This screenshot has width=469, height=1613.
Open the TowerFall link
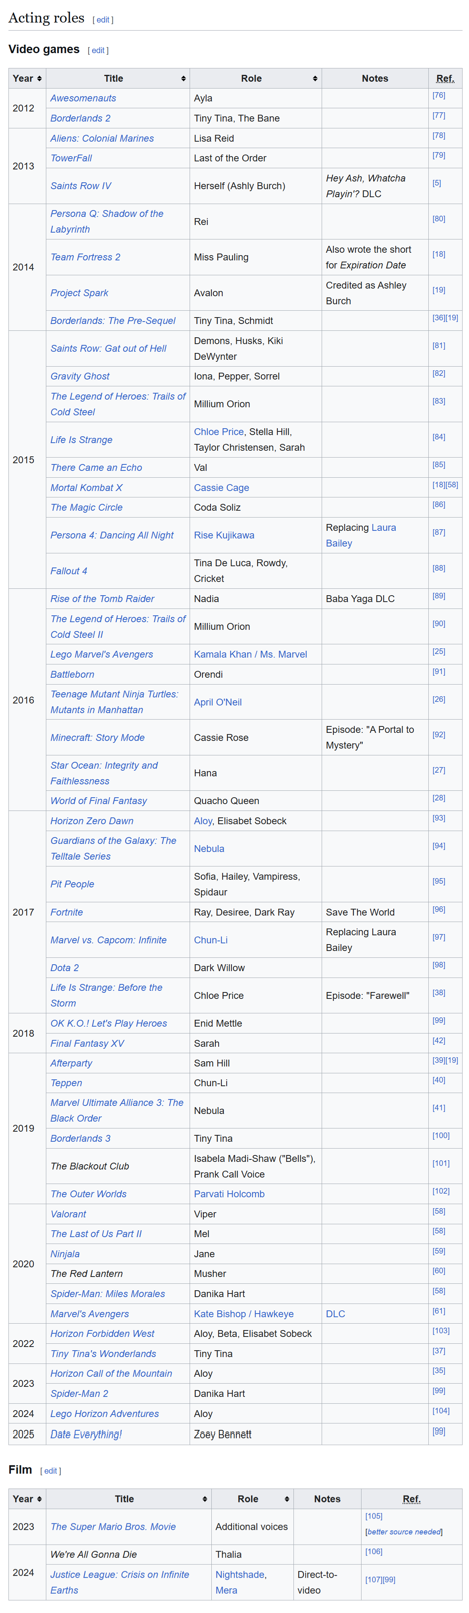point(71,159)
